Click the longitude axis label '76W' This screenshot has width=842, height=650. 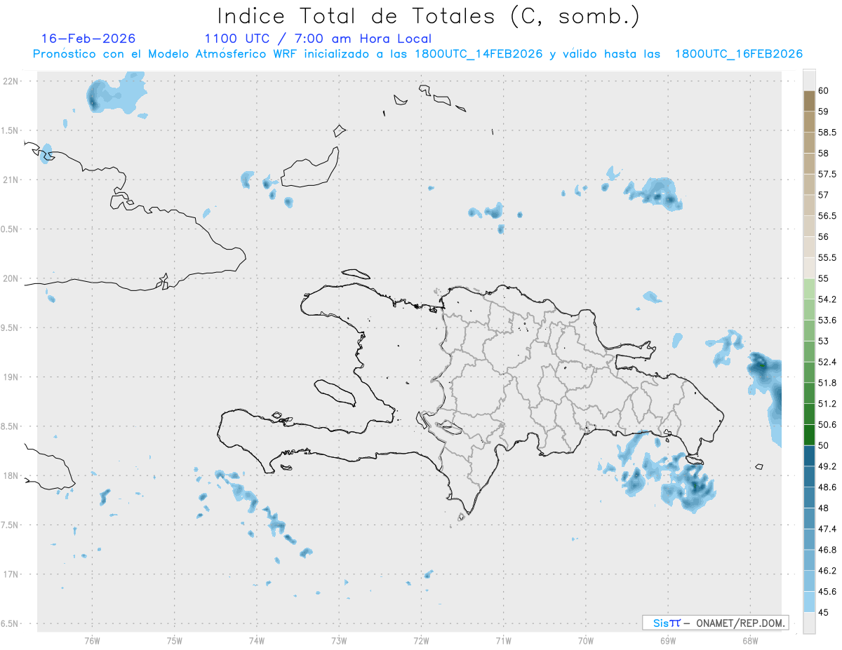click(x=92, y=641)
